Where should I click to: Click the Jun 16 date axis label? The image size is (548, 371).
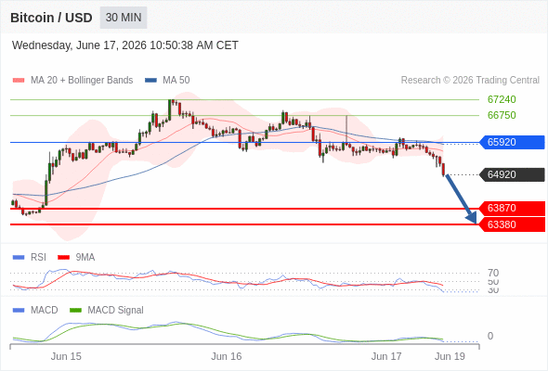[x=226, y=356]
